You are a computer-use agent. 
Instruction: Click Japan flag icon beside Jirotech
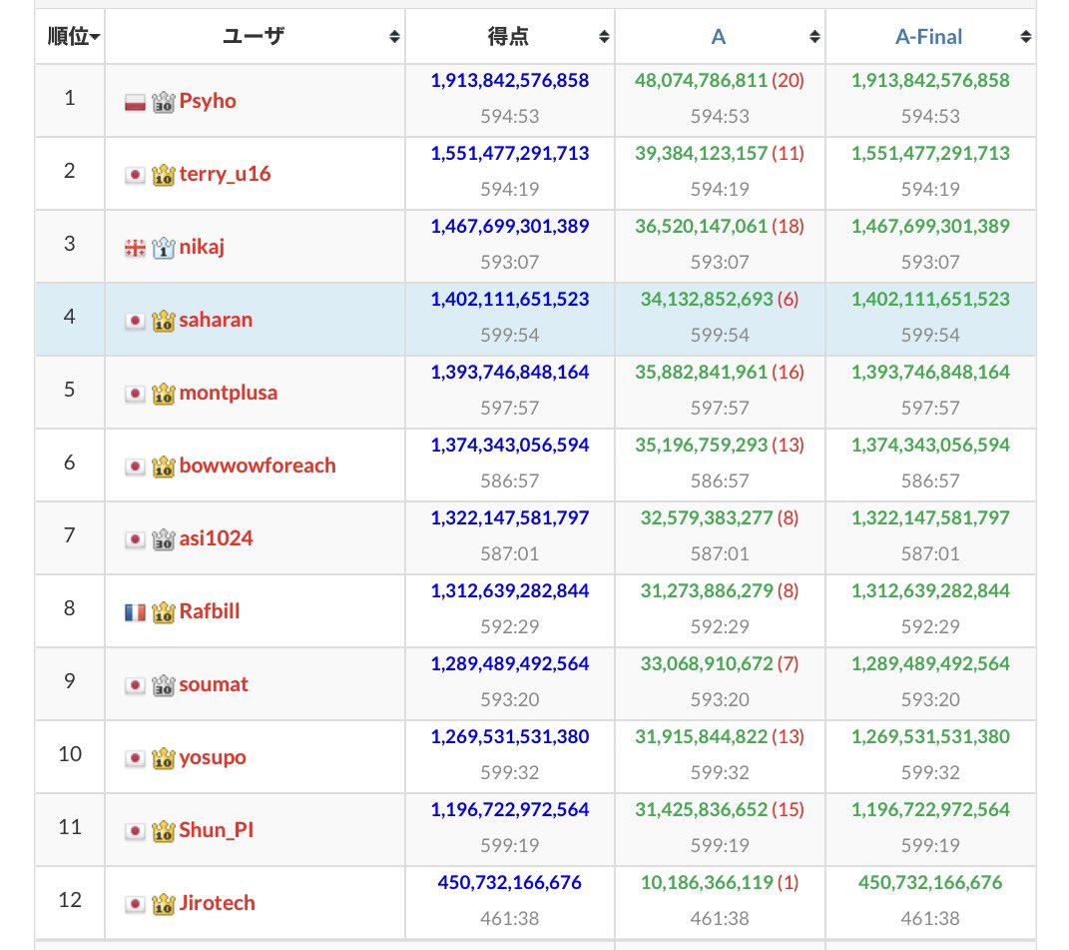tap(135, 904)
